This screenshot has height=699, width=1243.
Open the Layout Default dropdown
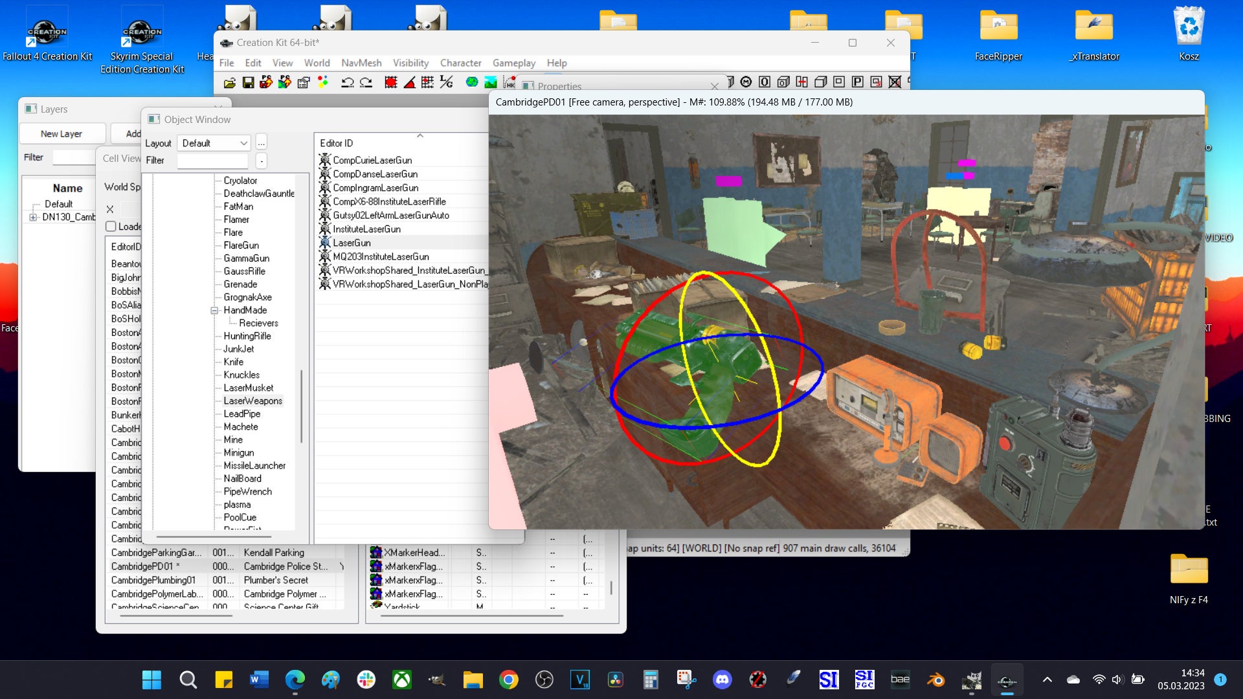click(x=214, y=143)
